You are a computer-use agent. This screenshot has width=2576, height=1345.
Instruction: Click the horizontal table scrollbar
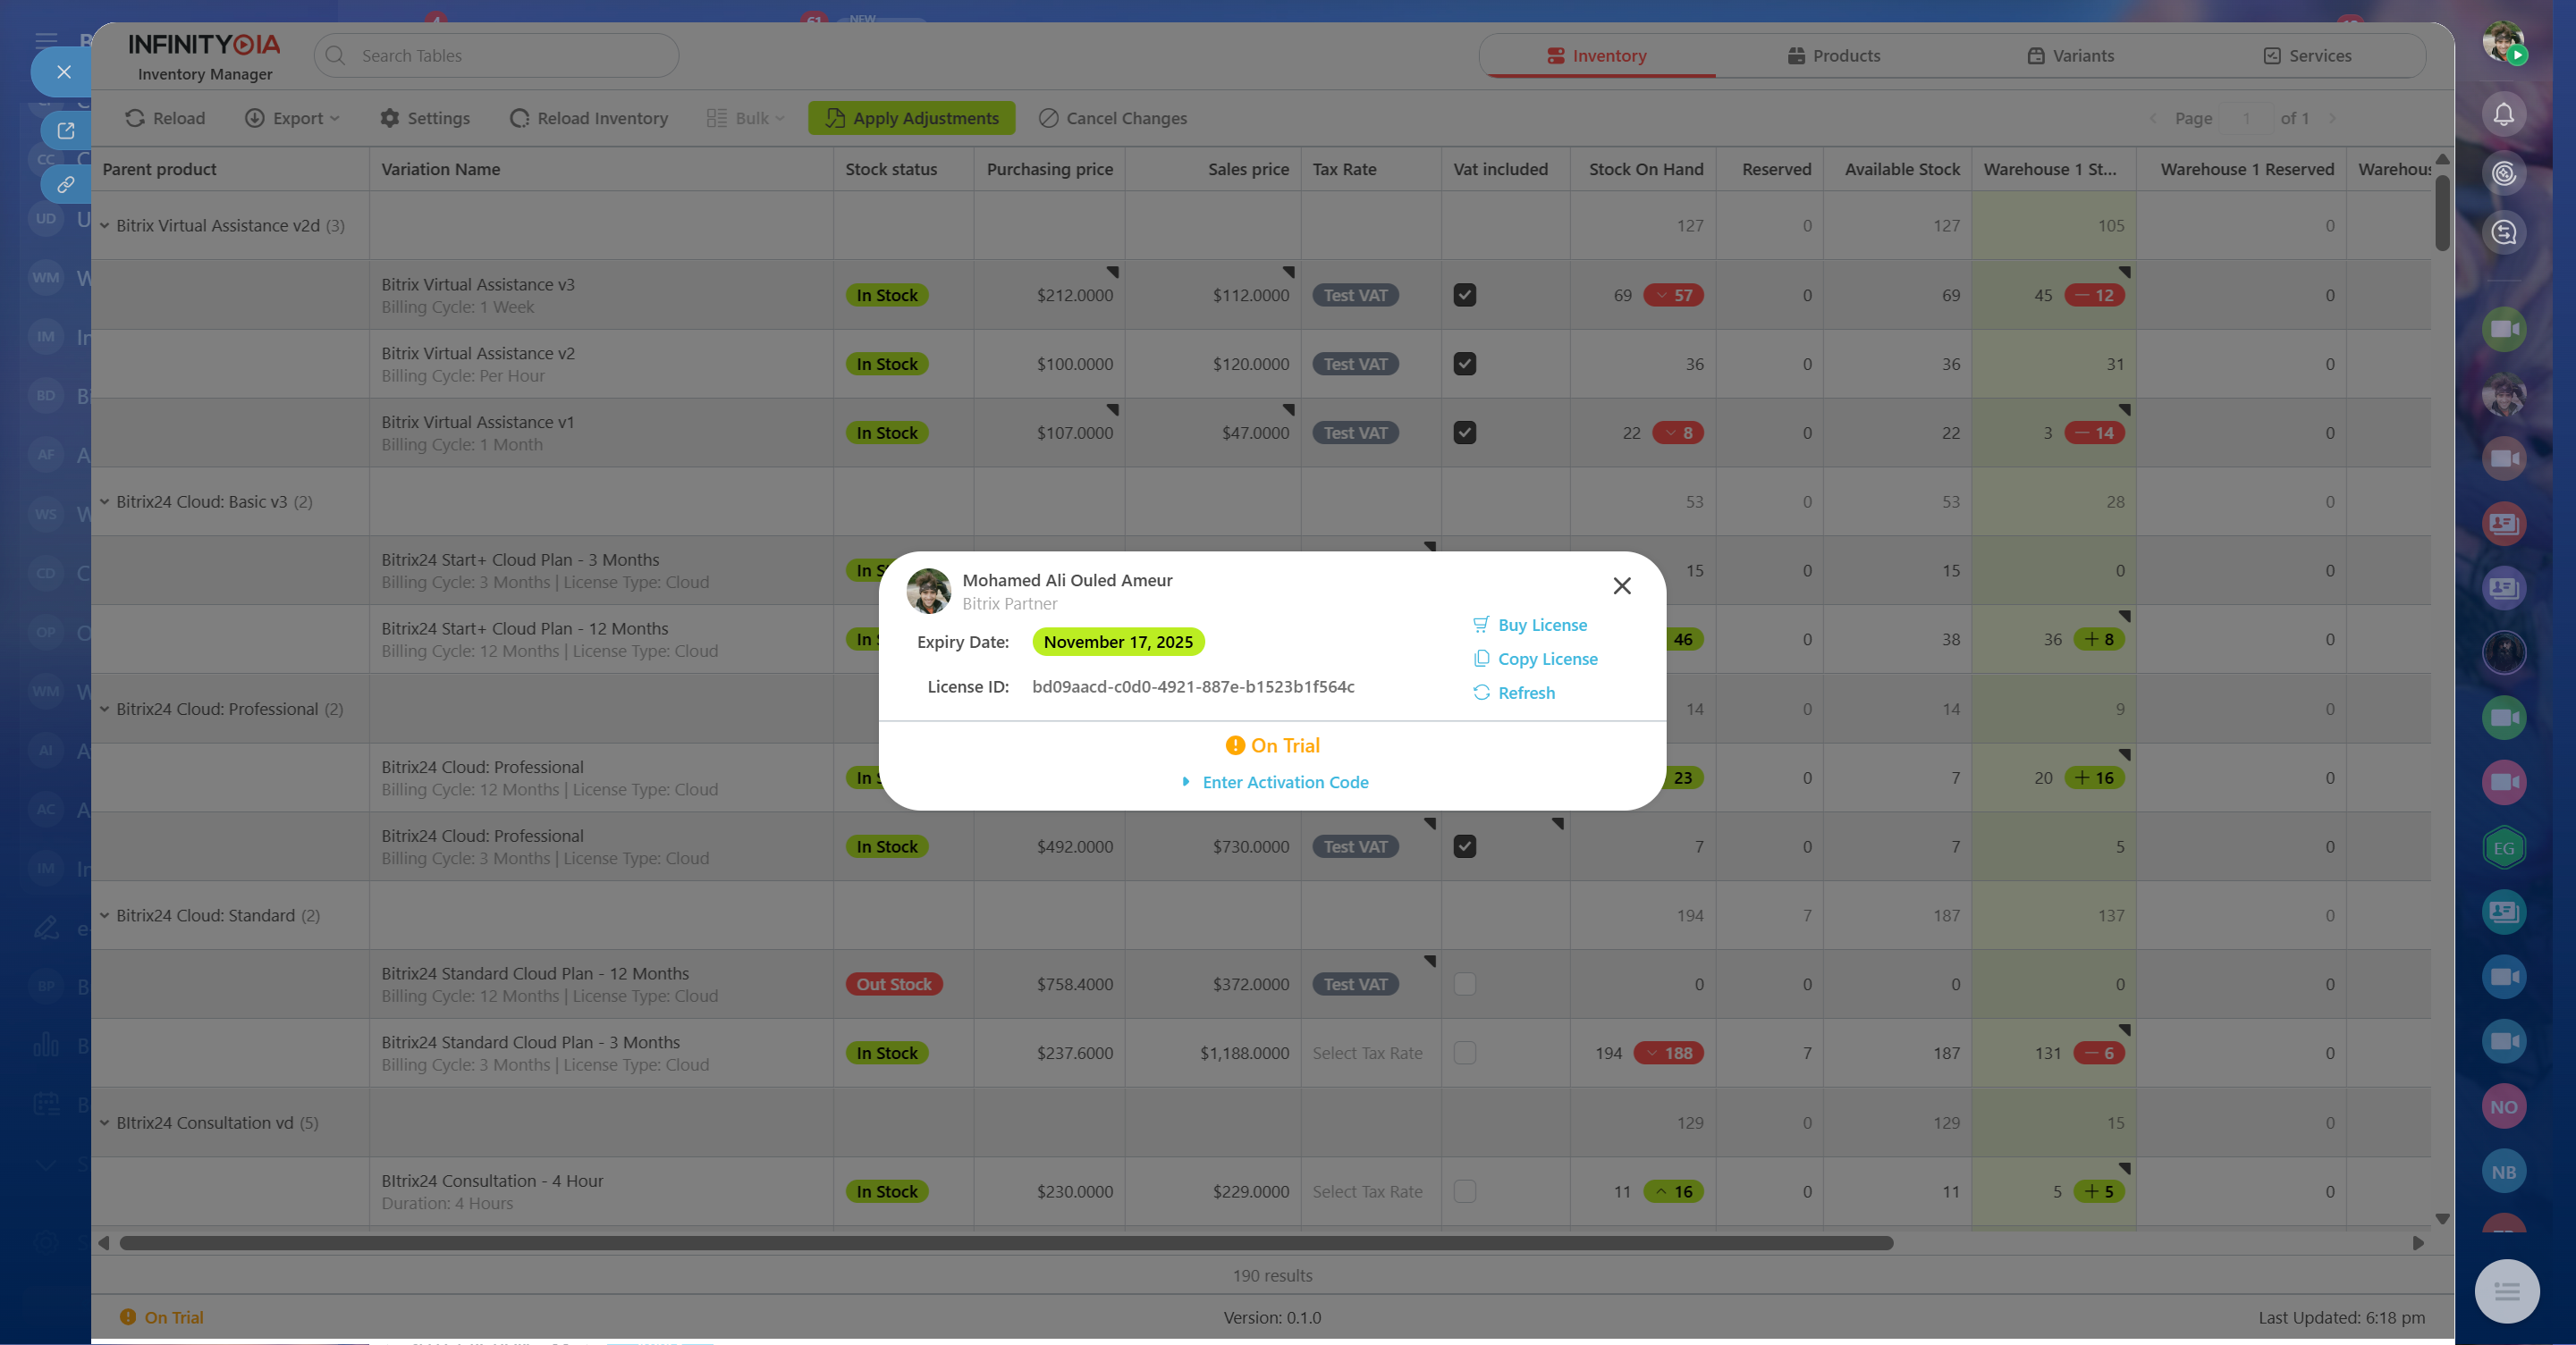click(x=1005, y=1243)
